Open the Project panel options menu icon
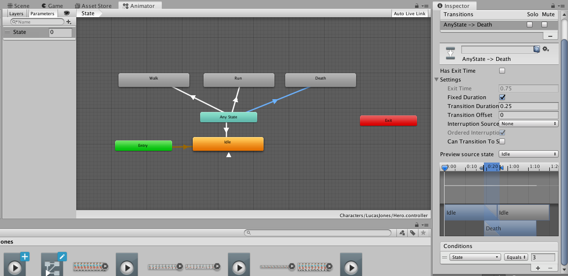This screenshot has height=276, width=568. point(425,224)
